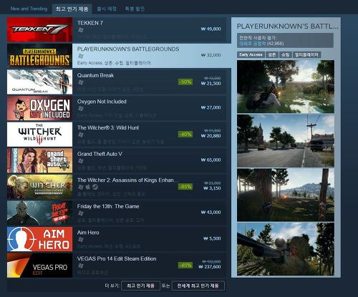
Task: Click the -85% discount badge on Witcher 2
Action: (185, 187)
